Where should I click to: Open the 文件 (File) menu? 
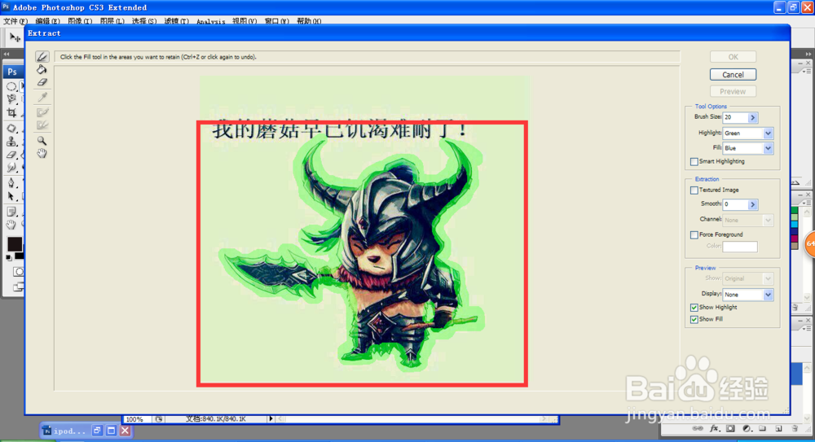[x=15, y=21]
